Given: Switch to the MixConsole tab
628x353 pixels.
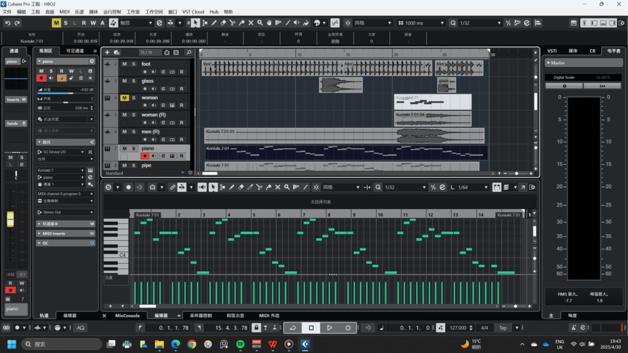Looking at the screenshot, I should [128, 316].
